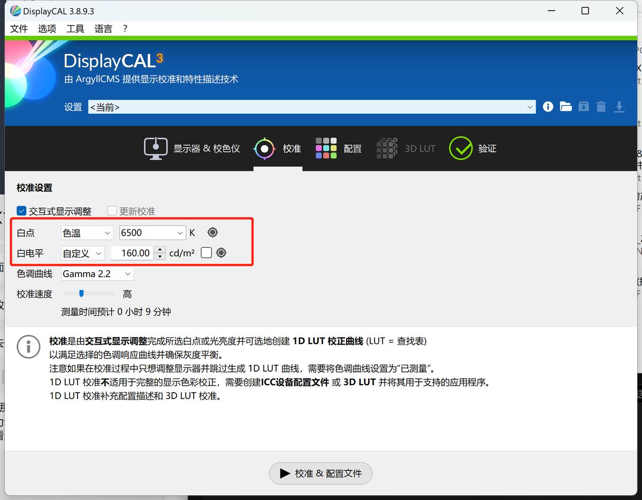This screenshot has height=500, width=642.
Task: Click the white level measurement target icon
Action: click(220, 252)
